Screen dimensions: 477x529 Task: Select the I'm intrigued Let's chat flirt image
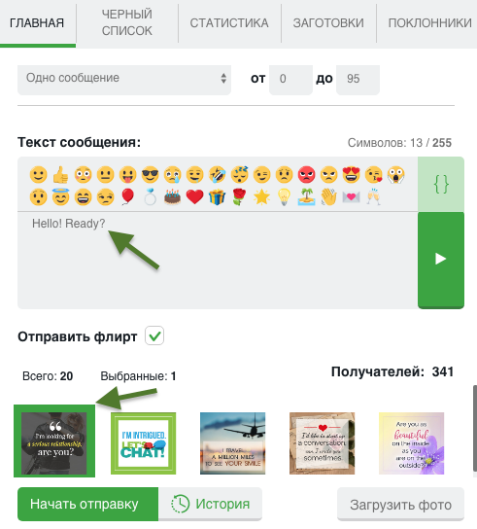coord(143,443)
